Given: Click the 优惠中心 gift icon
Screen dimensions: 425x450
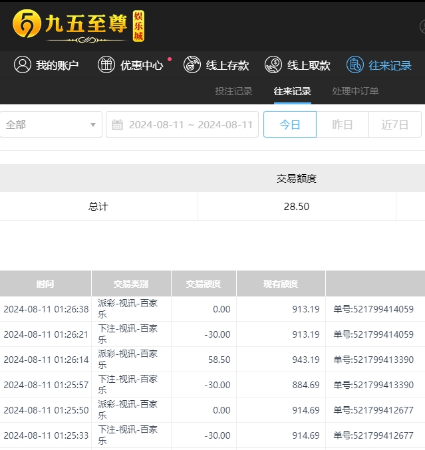Looking at the screenshot, I should click(106, 65).
